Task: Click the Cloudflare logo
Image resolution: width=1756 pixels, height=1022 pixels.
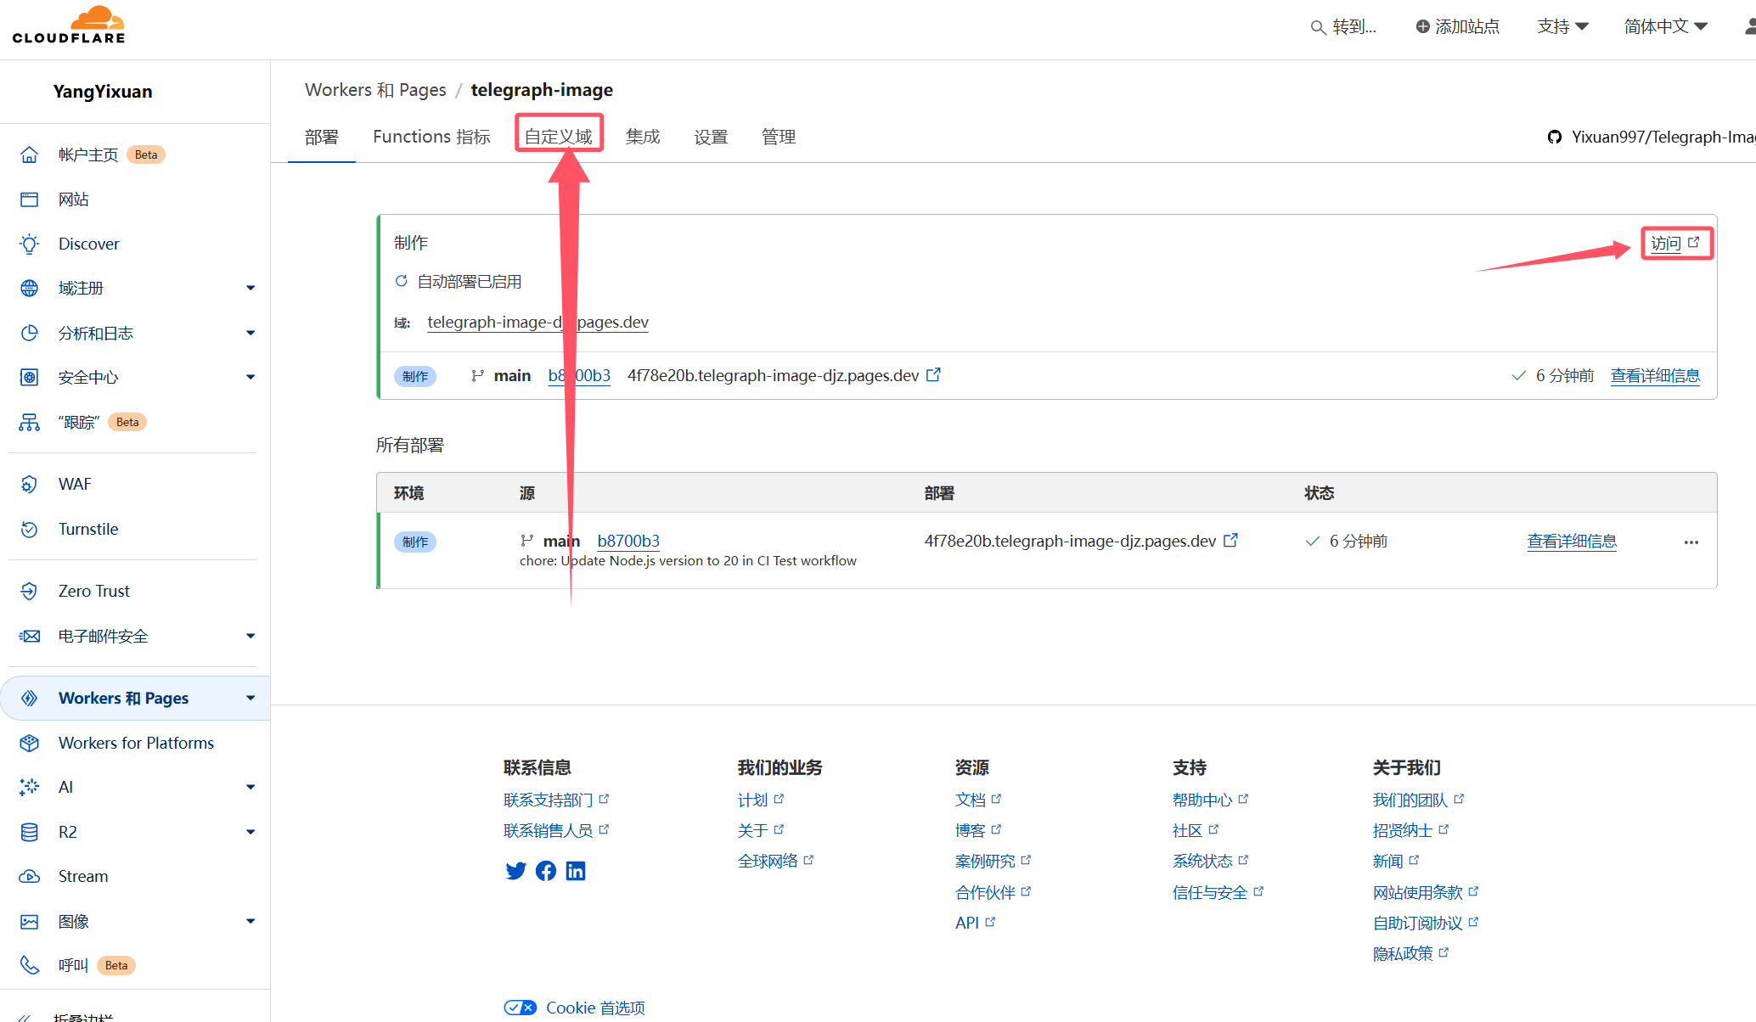Action: click(69, 25)
